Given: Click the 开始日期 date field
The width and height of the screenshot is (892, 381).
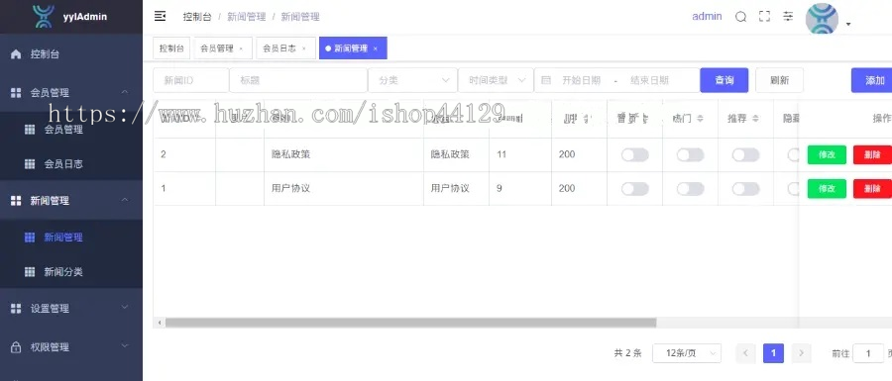Looking at the screenshot, I should [x=582, y=80].
